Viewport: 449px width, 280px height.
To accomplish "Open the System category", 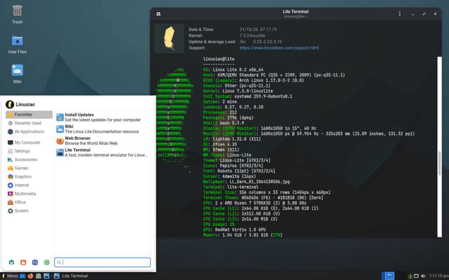I will 29,211.
